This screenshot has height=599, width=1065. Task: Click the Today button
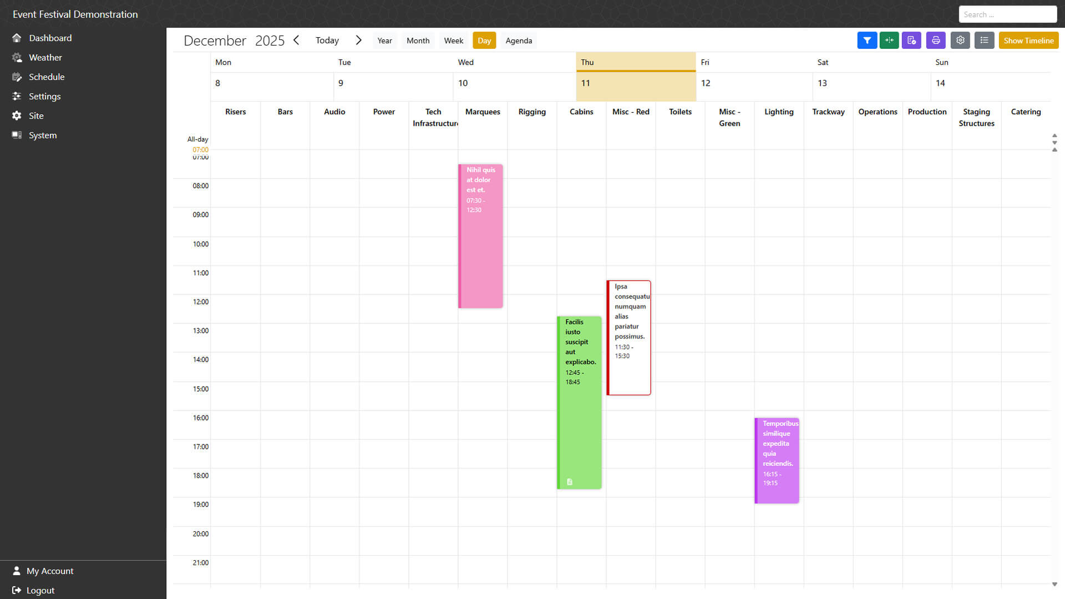pos(327,40)
